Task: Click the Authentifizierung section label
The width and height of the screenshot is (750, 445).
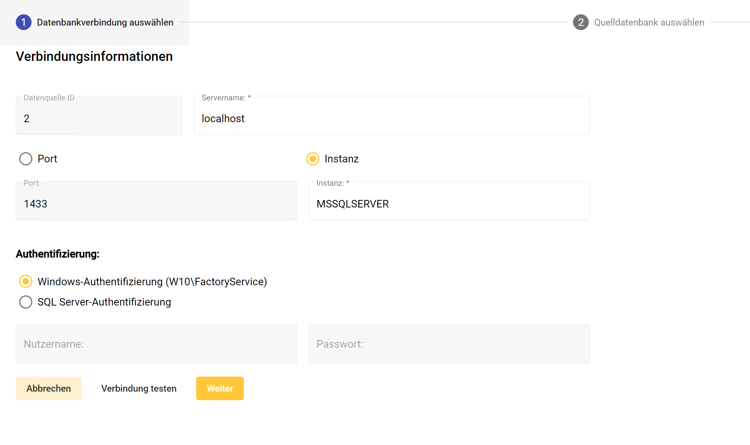Action: [x=57, y=254]
